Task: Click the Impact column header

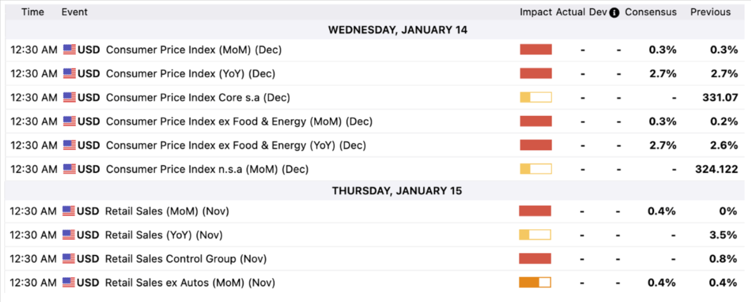Action: [536, 12]
